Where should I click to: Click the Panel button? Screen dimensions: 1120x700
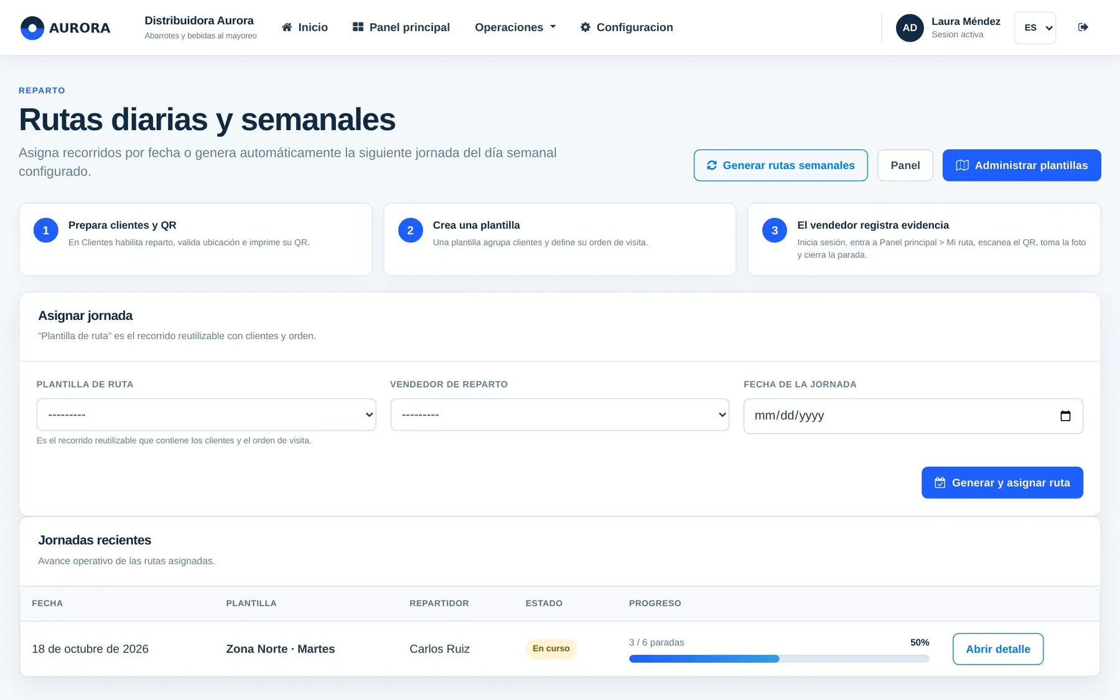pyautogui.click(x=905, y=166)
